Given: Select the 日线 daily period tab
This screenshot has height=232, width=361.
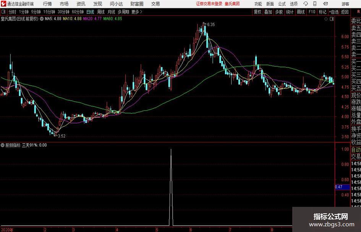Looking at the screenshot, I should point(90,12).
